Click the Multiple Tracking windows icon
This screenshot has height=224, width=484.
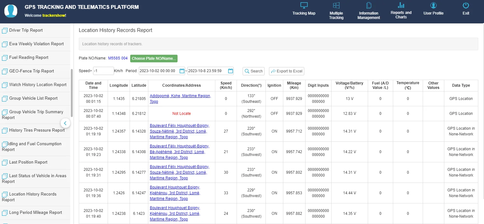[x=336, y=5]
